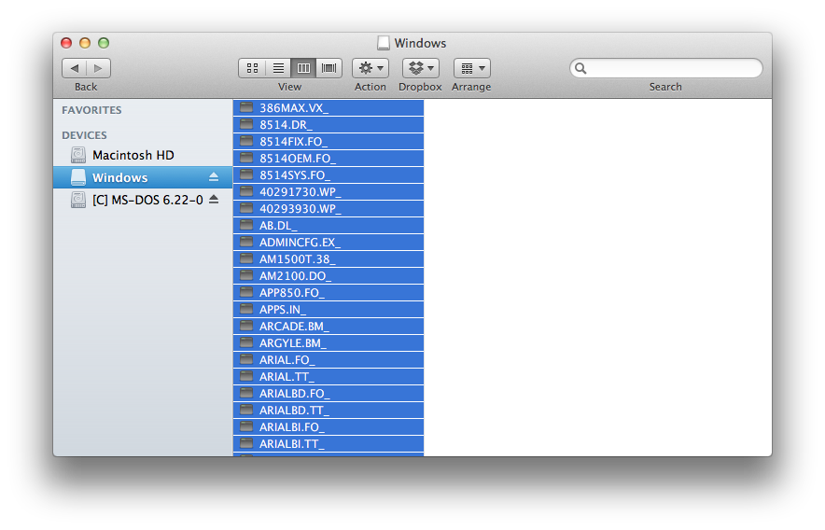The width and height of the screenshot is (825, 530).
Task: Select file 8514OEM.FO_
Action: (x=329, y=159)
